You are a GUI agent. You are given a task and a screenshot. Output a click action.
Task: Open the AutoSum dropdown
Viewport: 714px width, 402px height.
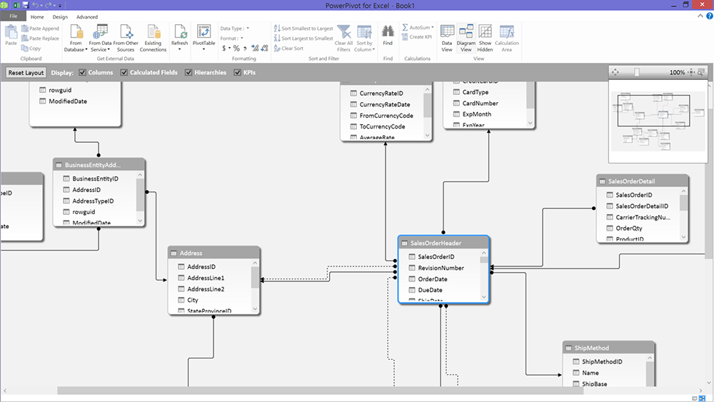[418, 28]
